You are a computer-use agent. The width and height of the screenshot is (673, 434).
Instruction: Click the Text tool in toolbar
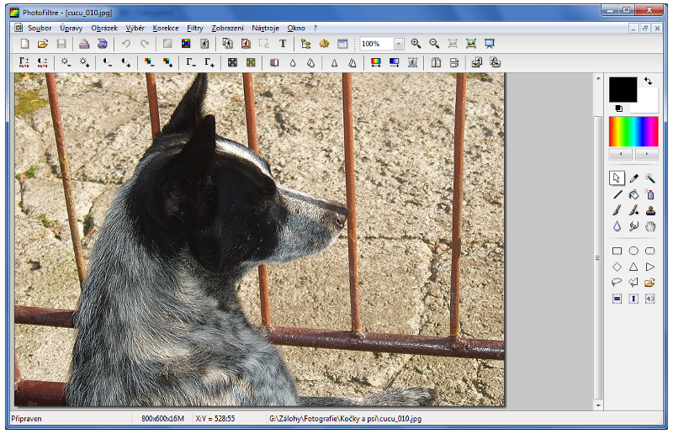coord(283,44)
